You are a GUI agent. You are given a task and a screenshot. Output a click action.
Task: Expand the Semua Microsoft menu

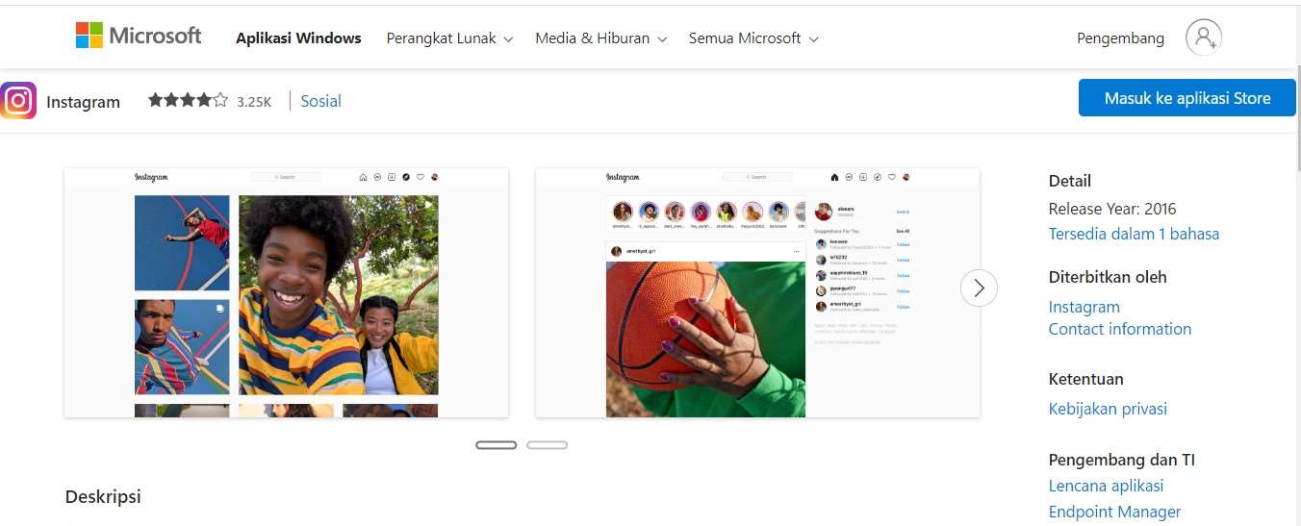click(x=753, y=38)
